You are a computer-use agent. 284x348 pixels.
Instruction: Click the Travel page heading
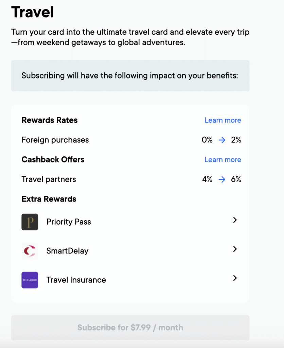[33, 12]
